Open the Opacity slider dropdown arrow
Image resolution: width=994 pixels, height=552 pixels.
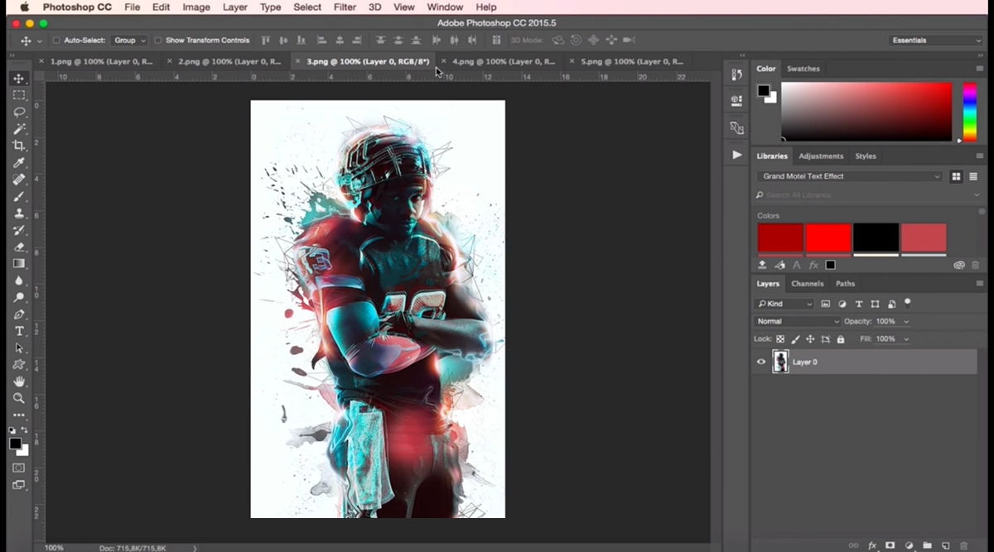pyautogui.click(x=906, y=321)
